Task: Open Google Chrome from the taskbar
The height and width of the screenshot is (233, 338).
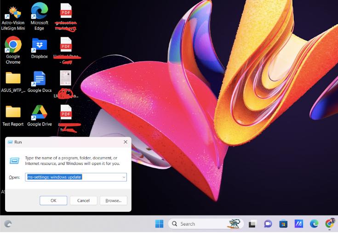Action: tap(330, 223)
